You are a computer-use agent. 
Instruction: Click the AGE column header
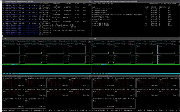coord(169,7)
